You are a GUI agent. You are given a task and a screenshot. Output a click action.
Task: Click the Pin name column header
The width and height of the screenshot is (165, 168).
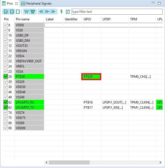tap(23, 19)
